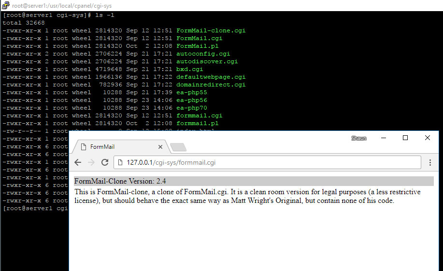The image size is (443, 271).
Task: Click domainredirect.cgi in the terminal
Action: click(211, 85)
